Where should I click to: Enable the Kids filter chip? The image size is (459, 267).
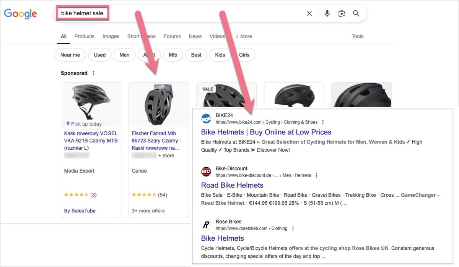(220, 55)
